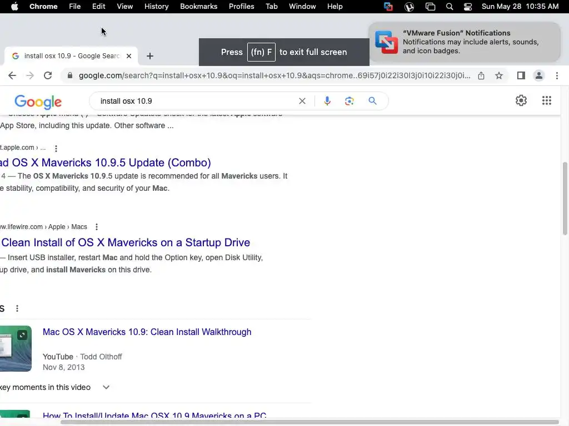Start voice search with microphone

327,101
